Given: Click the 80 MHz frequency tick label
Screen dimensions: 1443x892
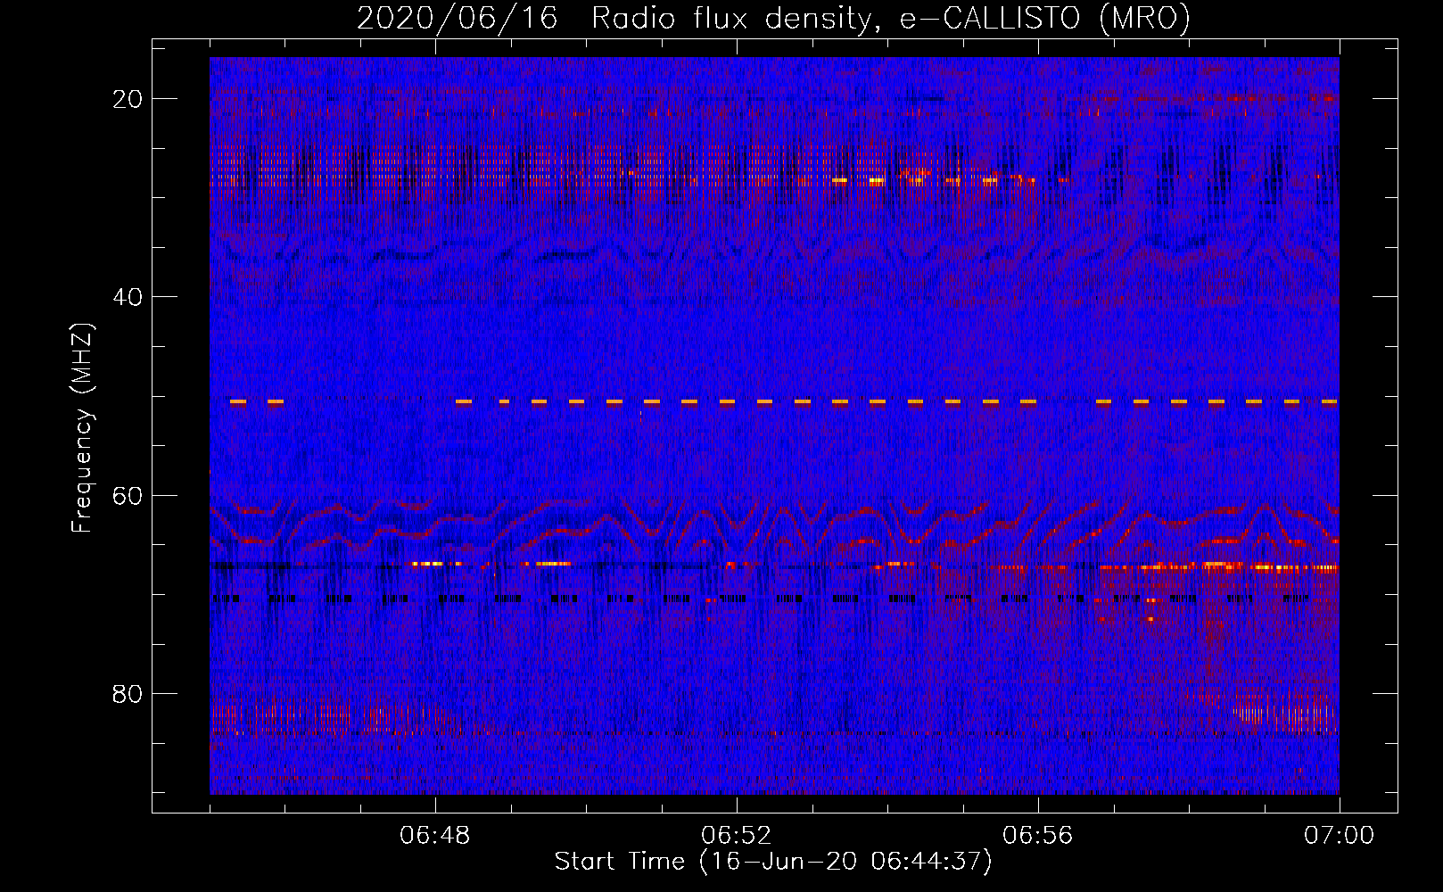Looking at the screenshot, I should [x=128, y=694].
